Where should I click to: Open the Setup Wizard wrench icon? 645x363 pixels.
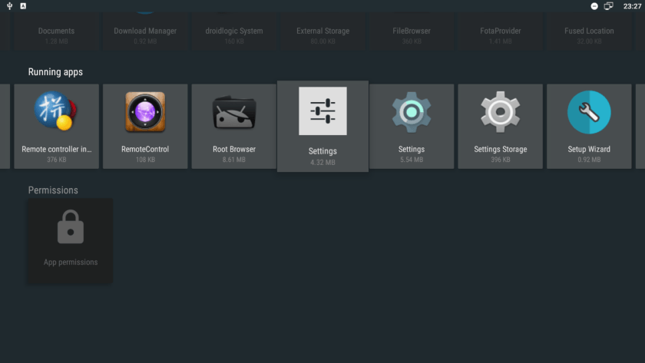[589, 112]
